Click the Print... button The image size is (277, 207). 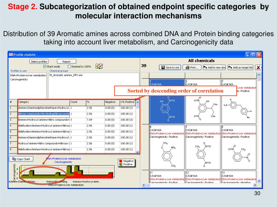pyautogui.click(x=192, y=67)
